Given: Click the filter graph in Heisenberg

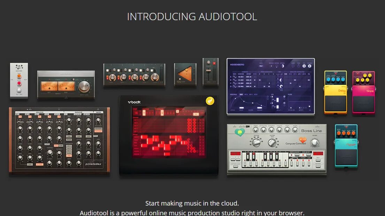Looking at the screenshot, I should 300,102.
